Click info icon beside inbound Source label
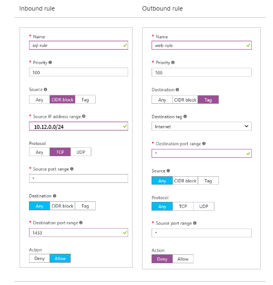The image size is (273, 285). (46, 89)
